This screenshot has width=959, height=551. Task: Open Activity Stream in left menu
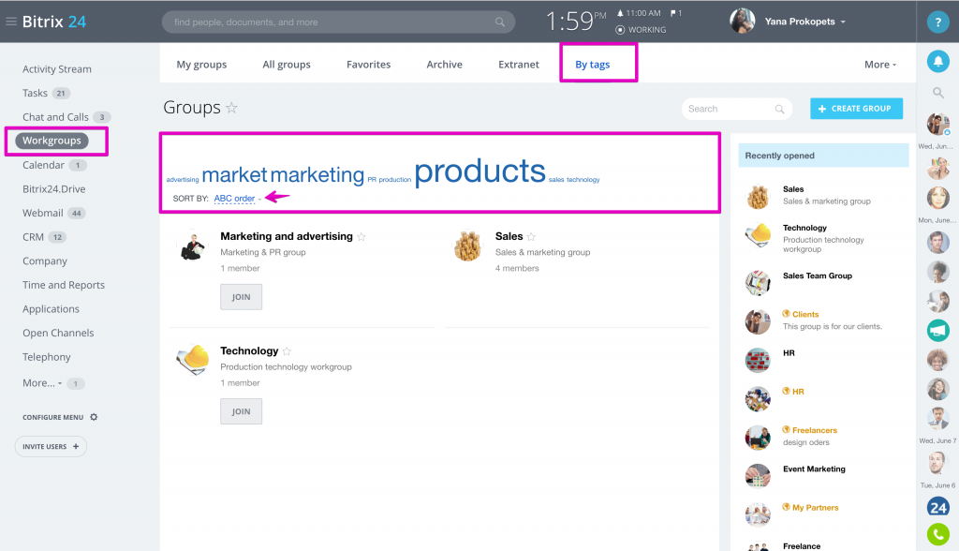pyautogui.click(x=57, y=69)
